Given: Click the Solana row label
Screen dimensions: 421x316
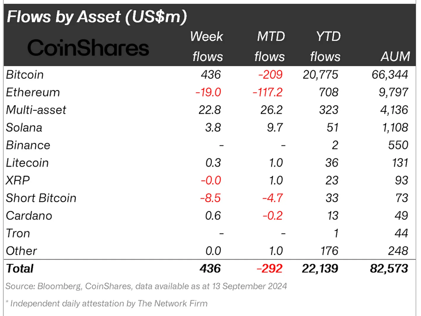Looking at the screenshot, I should pyautogui.click(x=24, y=128).
